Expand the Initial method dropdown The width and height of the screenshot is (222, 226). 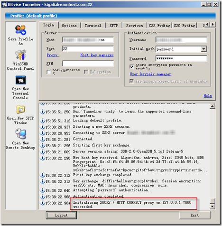click(x=204, y=49)
